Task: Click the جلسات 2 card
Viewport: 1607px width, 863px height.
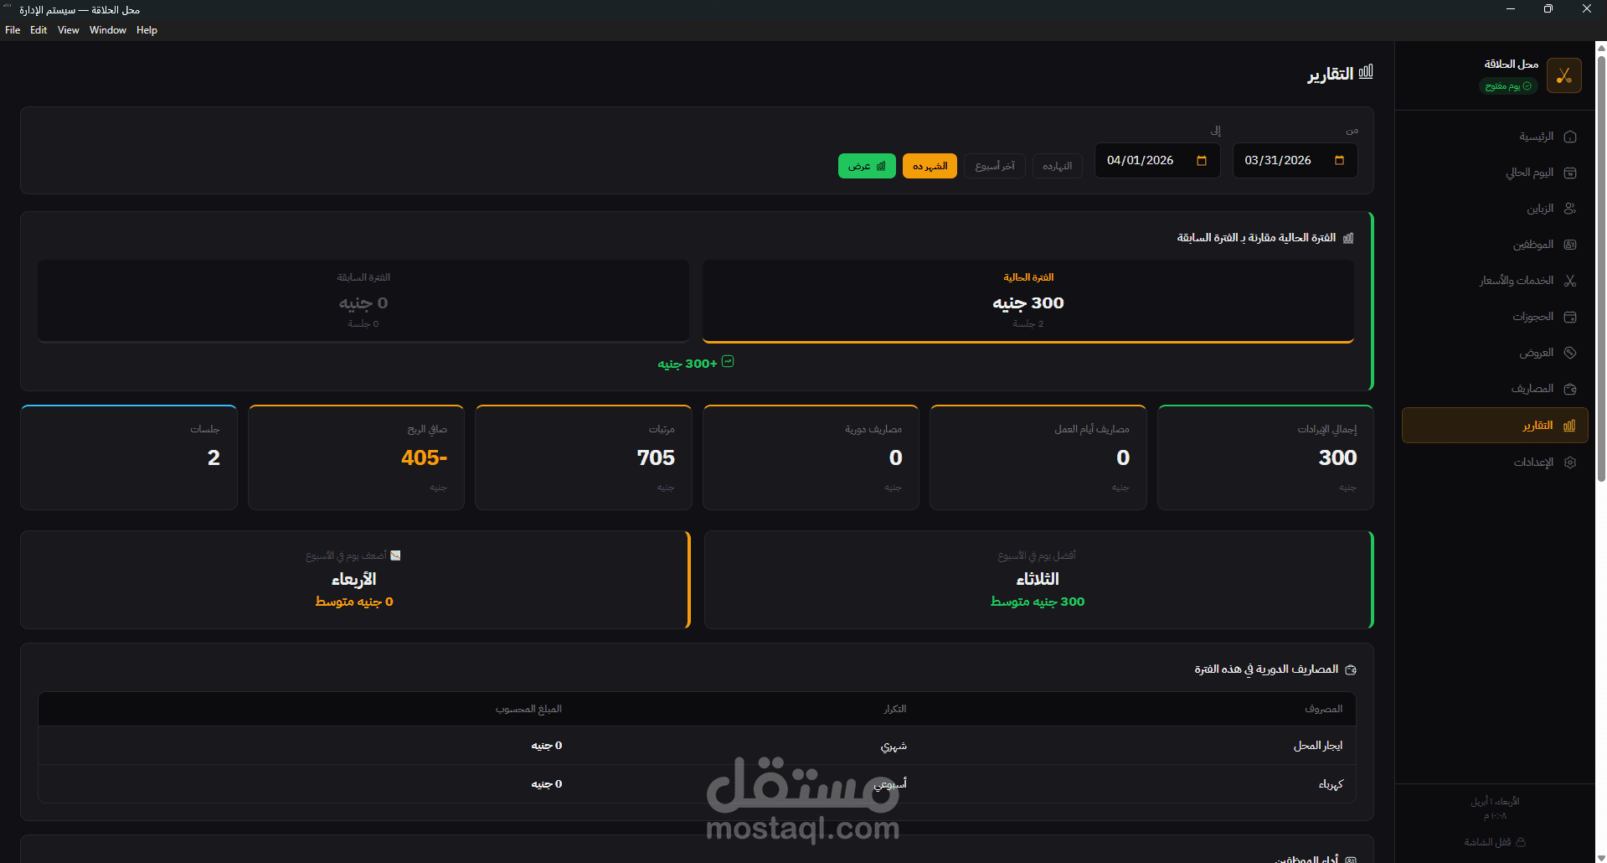Action: [x=129, y=457]
